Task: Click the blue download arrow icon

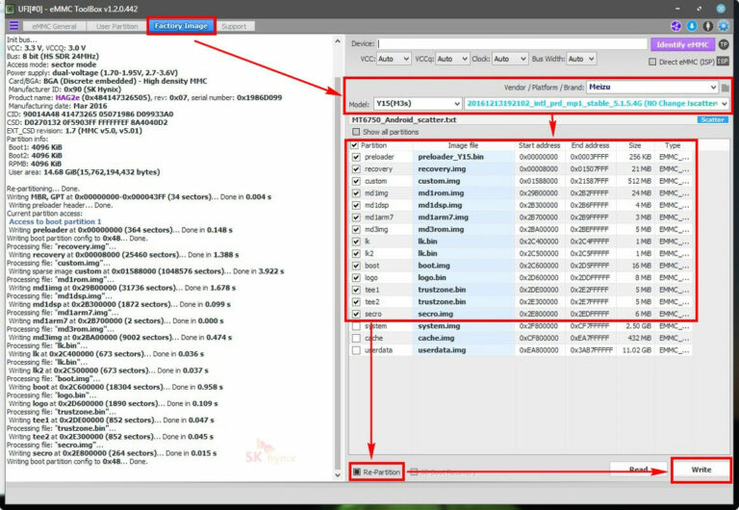Action: [693, 26]
